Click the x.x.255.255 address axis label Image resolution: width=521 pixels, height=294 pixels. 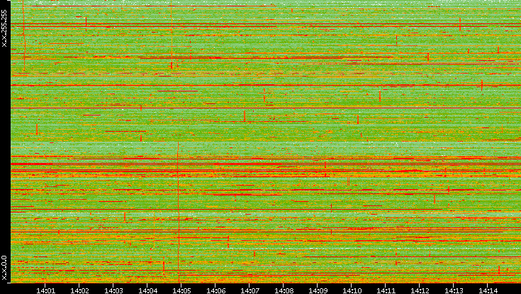pos(4,28)
